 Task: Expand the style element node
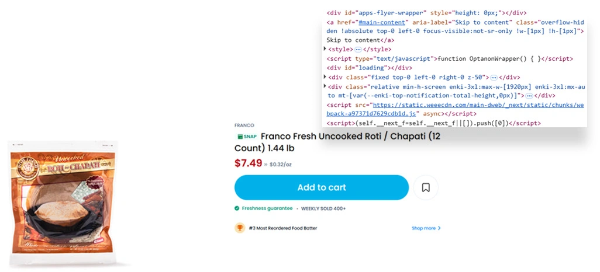pyautogui.click(x=325, y=50)
